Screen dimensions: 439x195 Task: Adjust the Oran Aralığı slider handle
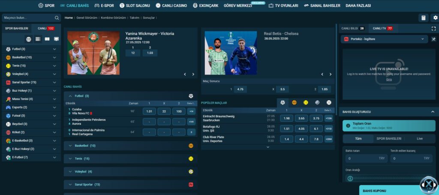pyautogui.click(x=350, y=178)
